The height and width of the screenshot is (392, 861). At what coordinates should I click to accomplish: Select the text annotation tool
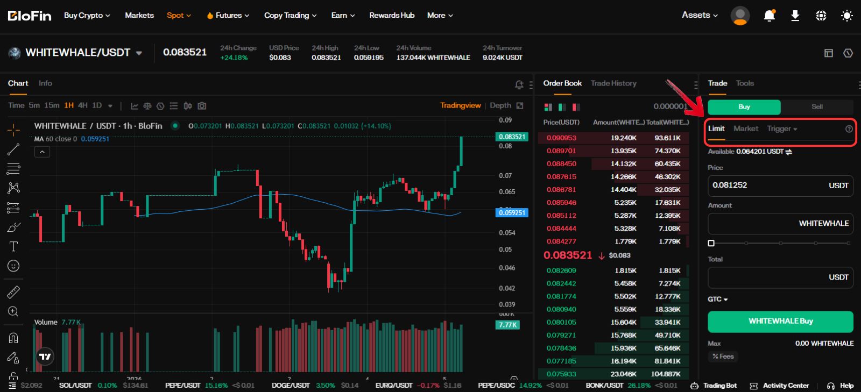[13, 246]
